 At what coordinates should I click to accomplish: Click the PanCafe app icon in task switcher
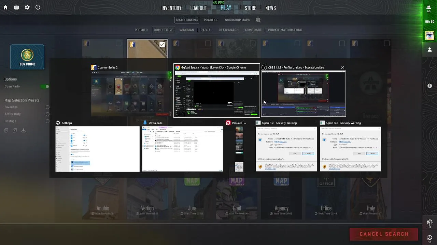[228, 123]
